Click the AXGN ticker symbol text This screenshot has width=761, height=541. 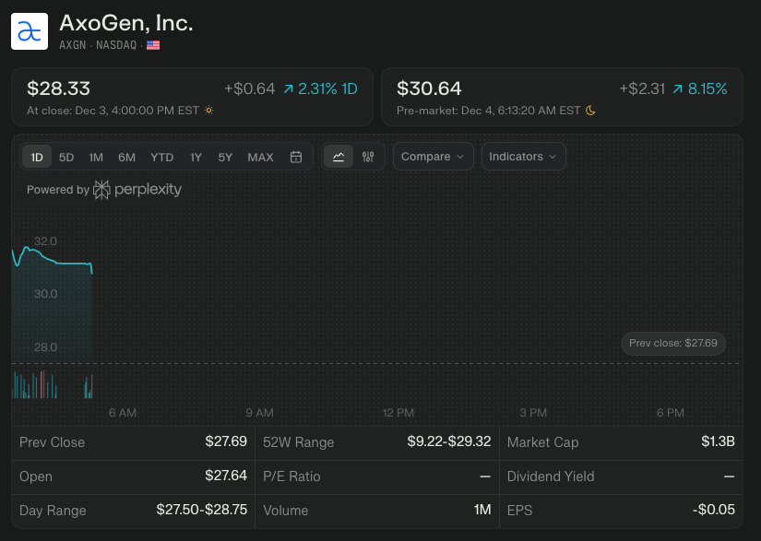(72, 45)
